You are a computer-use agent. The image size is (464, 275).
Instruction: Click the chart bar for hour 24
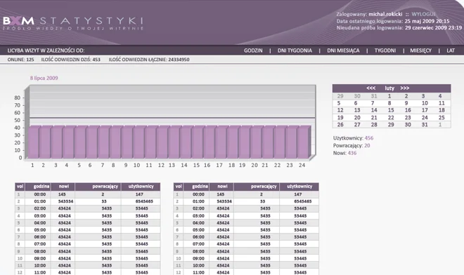coord(303,142)
